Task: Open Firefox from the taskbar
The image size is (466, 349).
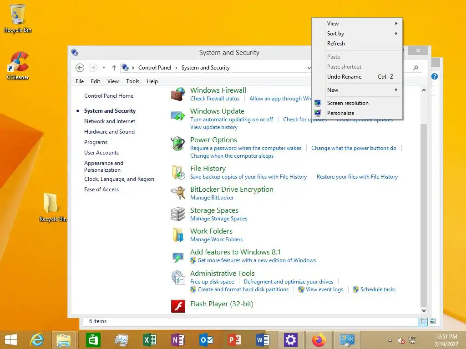Action: (319, 340)
